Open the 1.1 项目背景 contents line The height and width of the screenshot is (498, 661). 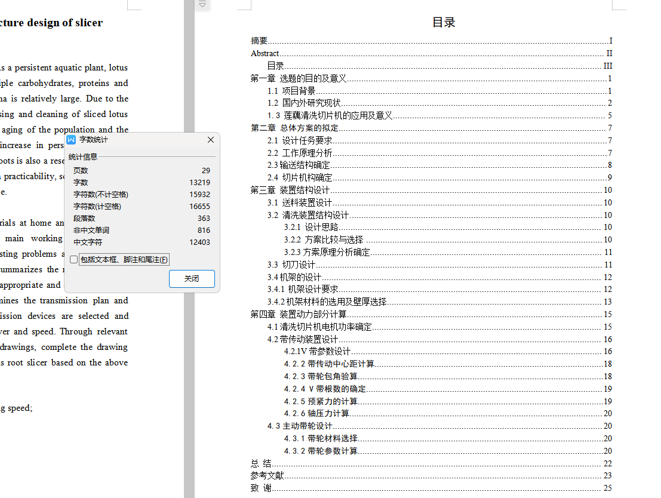439,91
